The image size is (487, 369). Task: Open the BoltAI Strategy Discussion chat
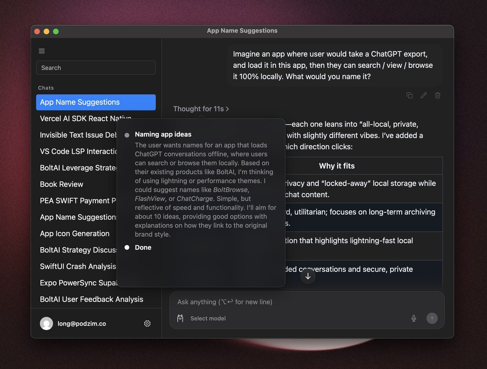coord(78,250)
